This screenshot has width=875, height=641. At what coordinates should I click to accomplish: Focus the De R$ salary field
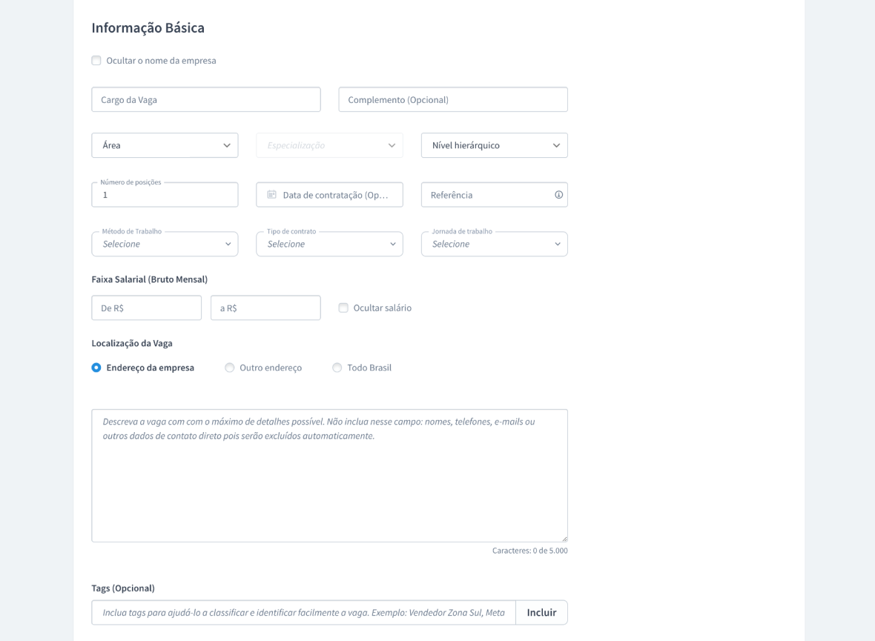(x=146, y=308)
